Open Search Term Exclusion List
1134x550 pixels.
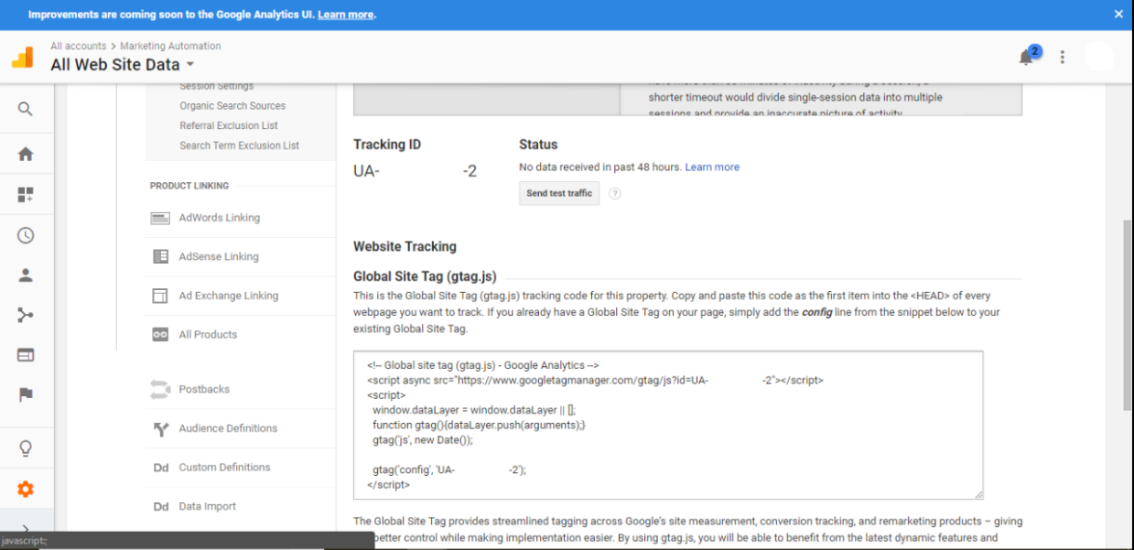click(240, 146)
